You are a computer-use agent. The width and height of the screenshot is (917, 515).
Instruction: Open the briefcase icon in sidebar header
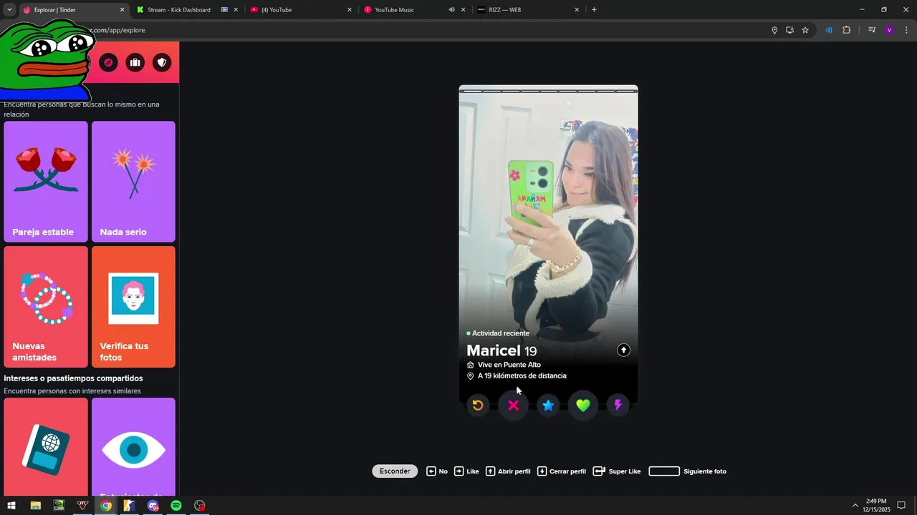click(x=135, y=62)
